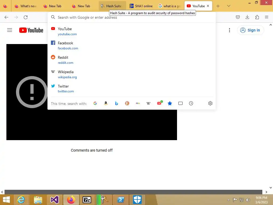This screenshot has width=273, height=205.
Task: Go forward one page
Action: [16, 17]
